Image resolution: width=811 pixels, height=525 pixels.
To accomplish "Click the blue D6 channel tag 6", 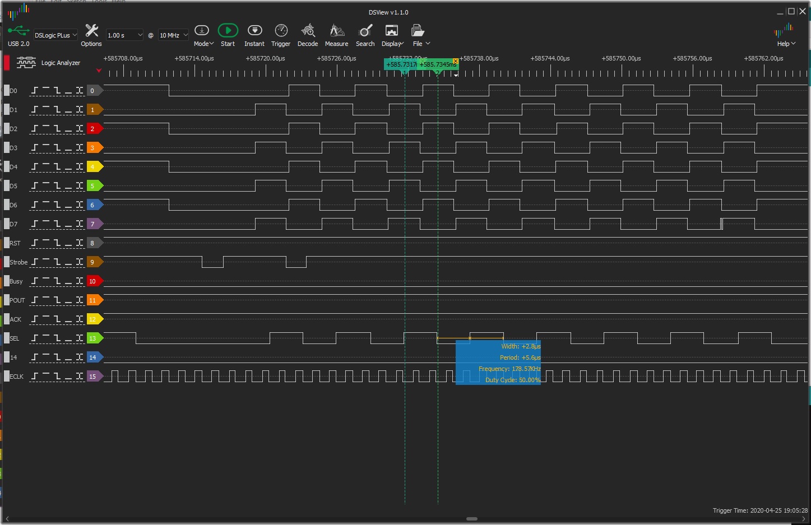I will point(95,205).
